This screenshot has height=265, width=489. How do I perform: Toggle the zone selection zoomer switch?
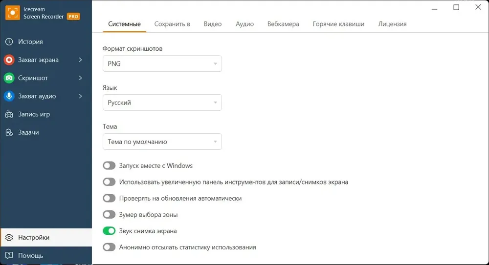pos(109,215)
